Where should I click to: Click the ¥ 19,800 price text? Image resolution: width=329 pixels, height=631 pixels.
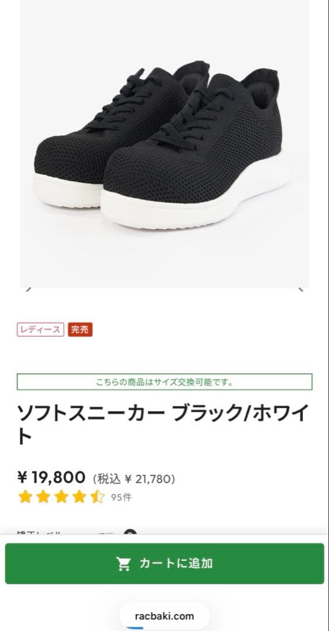point(51,478)
